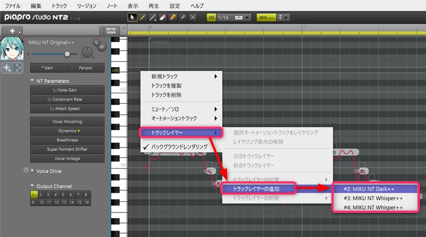Expand 新規トラック submenu in context menu
This screenshot has height=237, width=426.
tap(182, 76)
